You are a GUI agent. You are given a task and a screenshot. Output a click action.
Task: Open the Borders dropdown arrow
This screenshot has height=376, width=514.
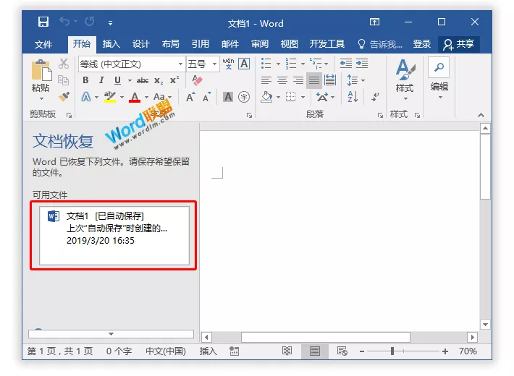303,98
